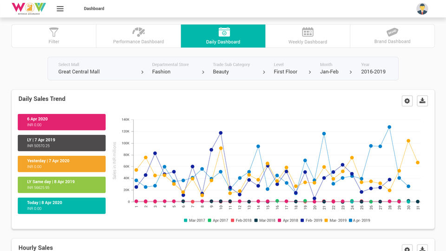This screenshot has width=446, height=251.
Task: Click the calendar Daily Dashboard icon
Action: pos(224,32)
